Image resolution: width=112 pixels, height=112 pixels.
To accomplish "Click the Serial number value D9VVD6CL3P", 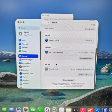I will tap(90, 29).
